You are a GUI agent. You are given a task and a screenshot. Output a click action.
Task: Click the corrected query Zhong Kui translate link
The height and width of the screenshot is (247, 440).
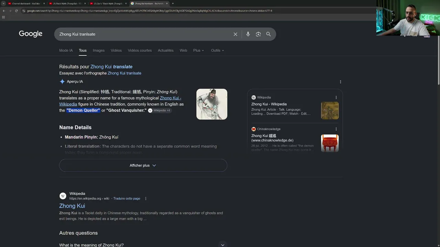click(x=111, y=67)
